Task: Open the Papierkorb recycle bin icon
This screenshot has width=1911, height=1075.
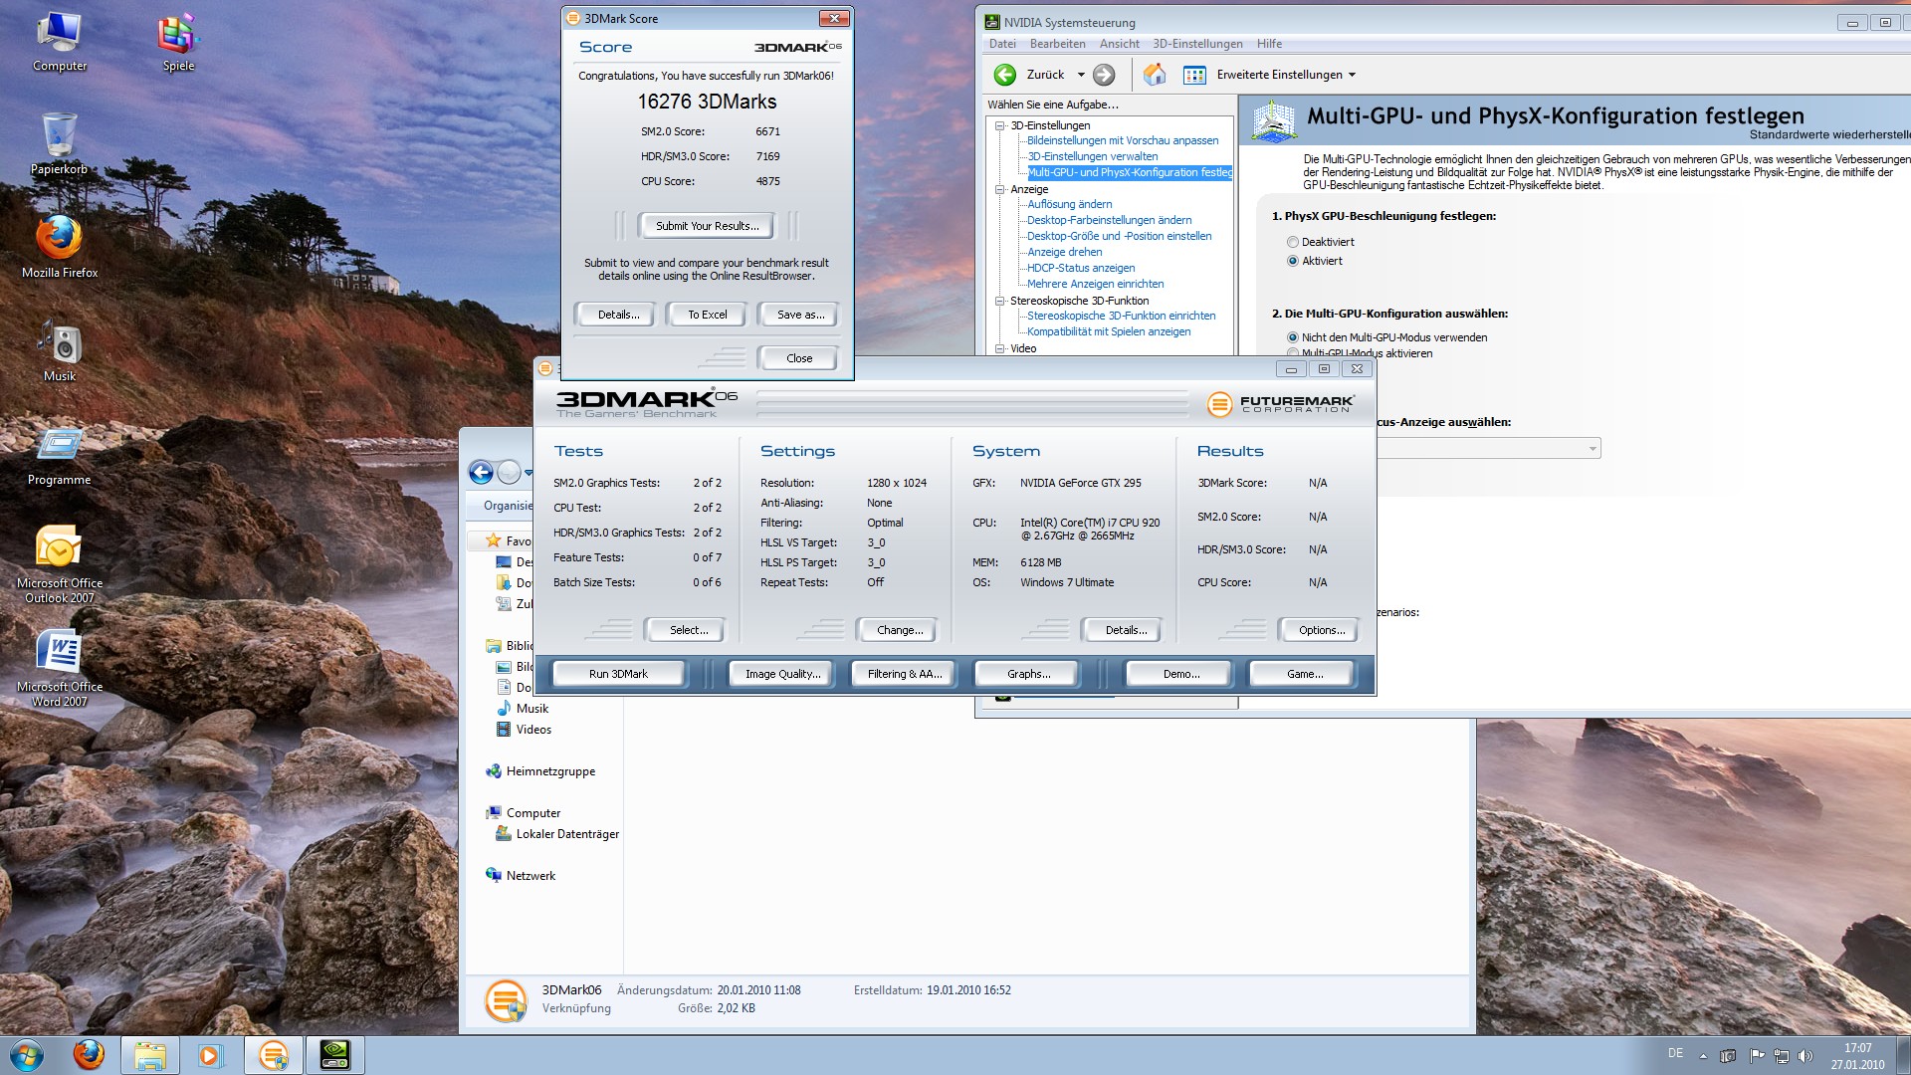Action: pos(60,135)
